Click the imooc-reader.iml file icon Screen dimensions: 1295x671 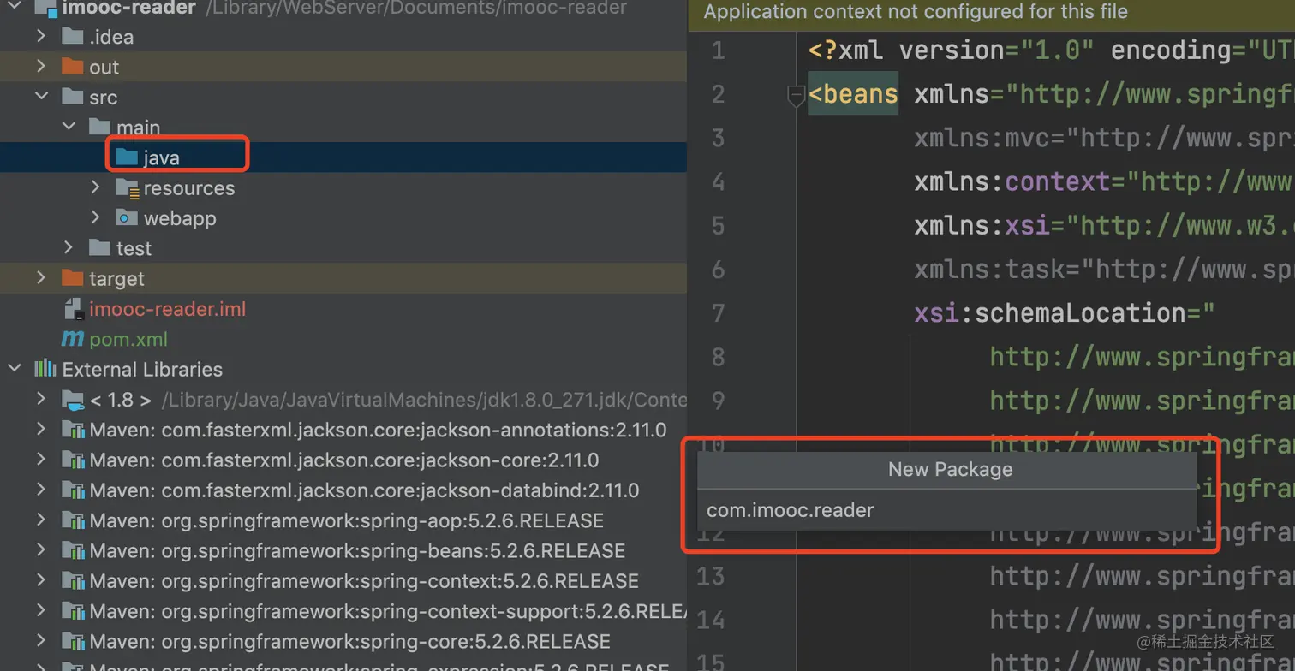pyautogui.click(x=73, y=309)
